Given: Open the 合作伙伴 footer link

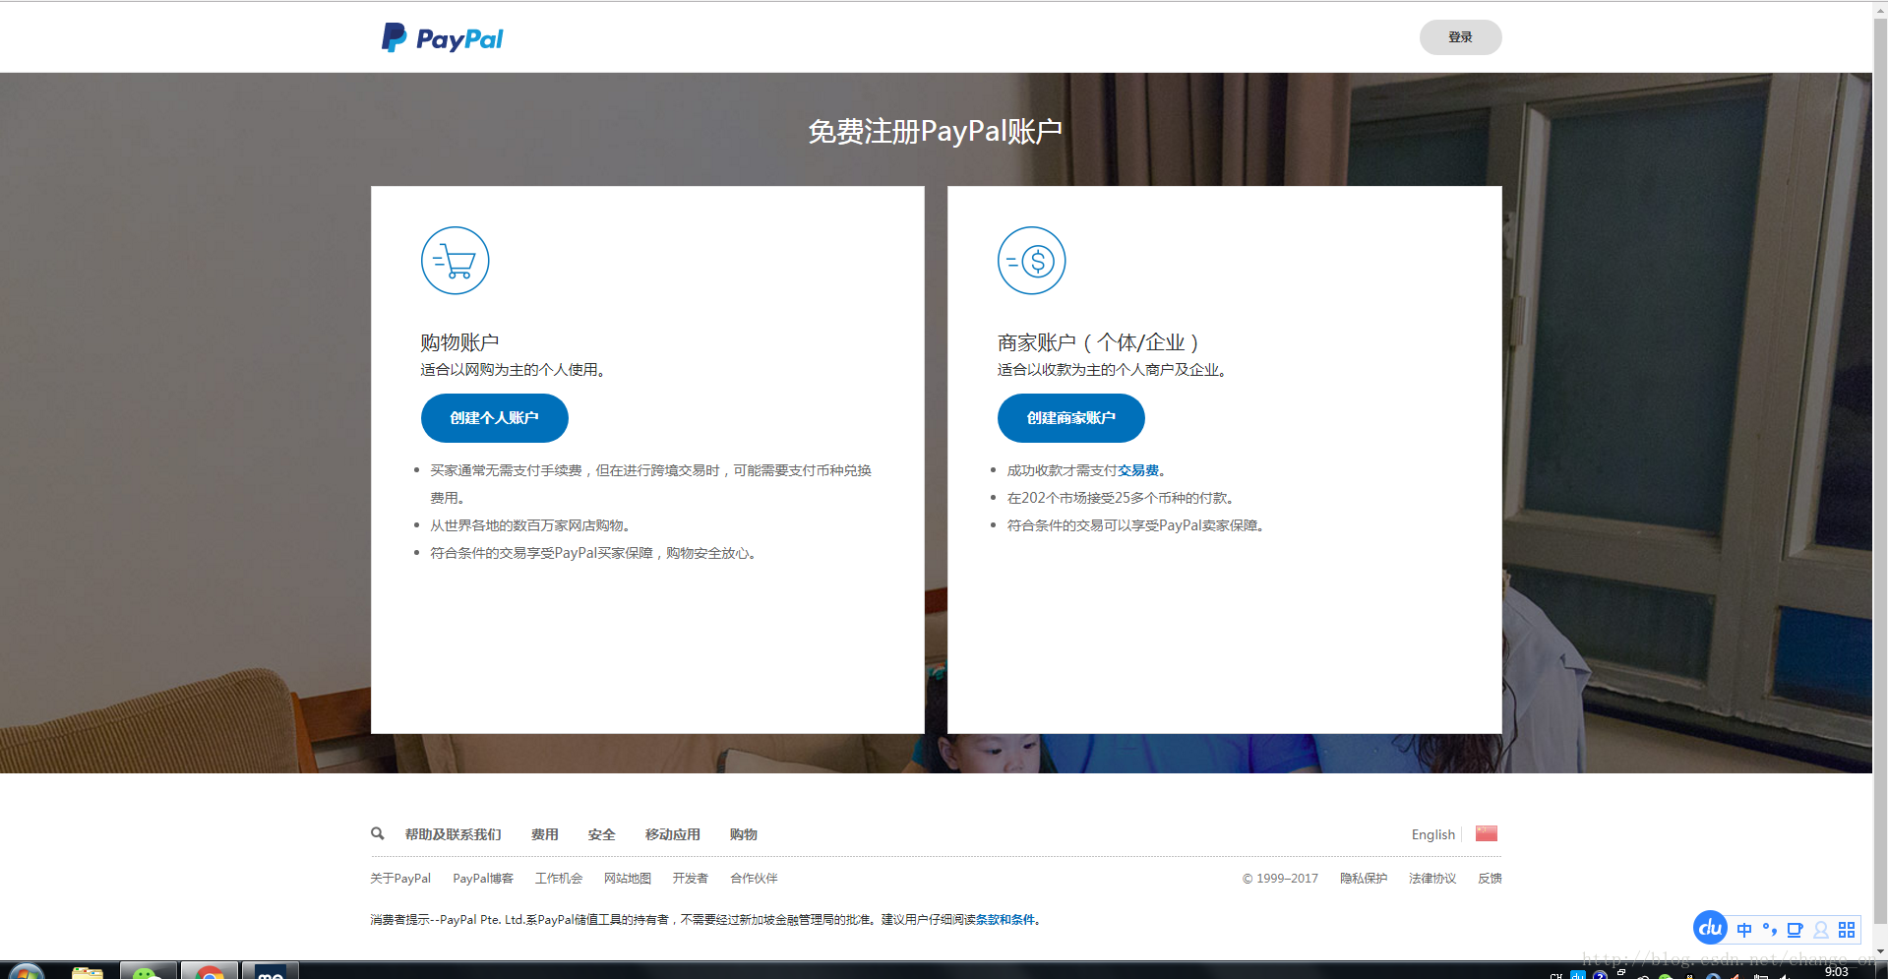Looking at the screenshot, I should pyautogui.click(x=754, y=879).
